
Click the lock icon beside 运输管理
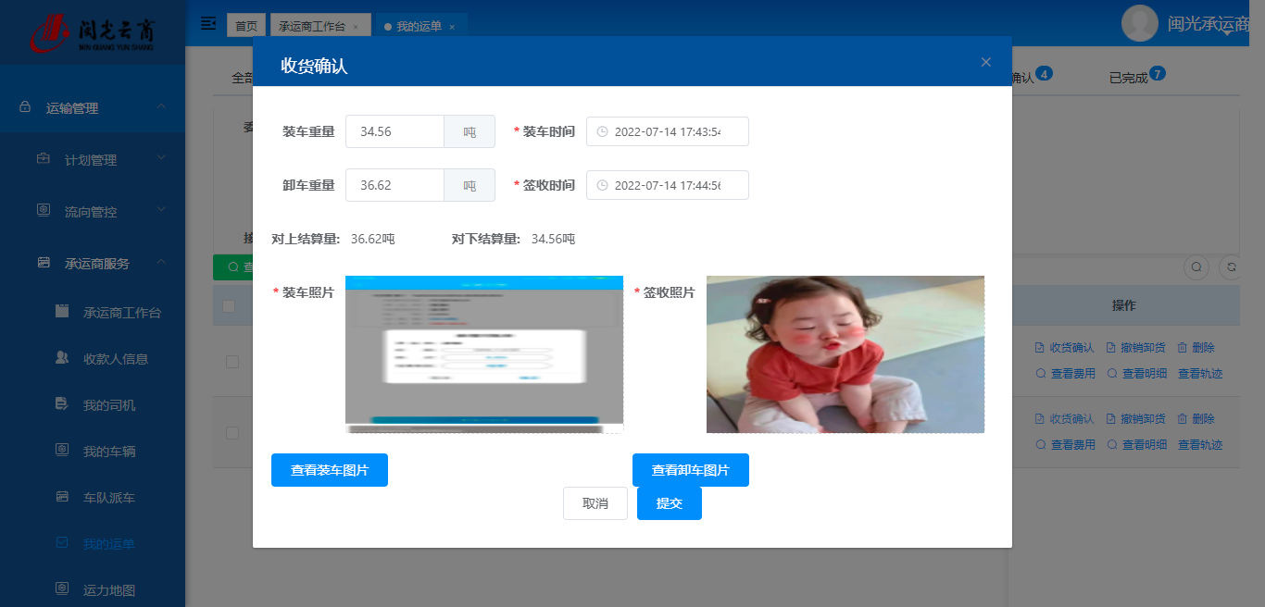[25, 107]
